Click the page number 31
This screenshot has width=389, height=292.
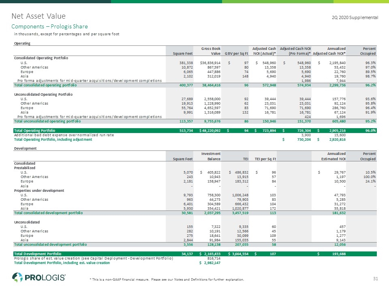376,279
